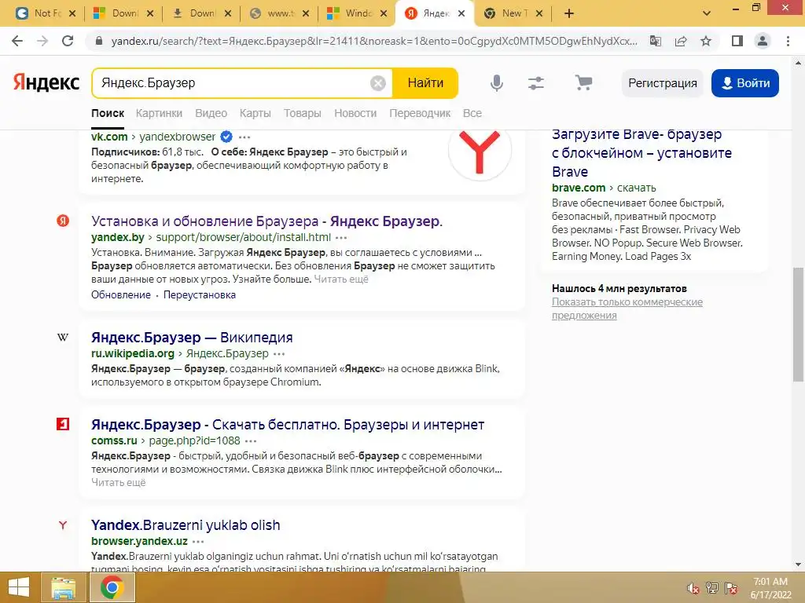
Task: Click the yandex.by red Я favicon
Action: point(63,221)
